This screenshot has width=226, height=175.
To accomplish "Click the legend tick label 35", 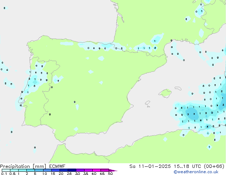I will click(x=86, y=174).
